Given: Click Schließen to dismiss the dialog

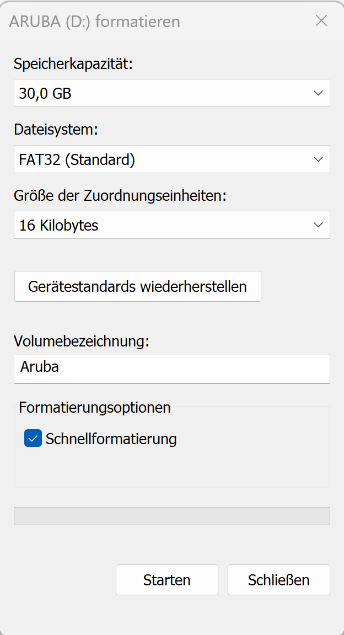Looking at the screenshot, I should 278,580.
